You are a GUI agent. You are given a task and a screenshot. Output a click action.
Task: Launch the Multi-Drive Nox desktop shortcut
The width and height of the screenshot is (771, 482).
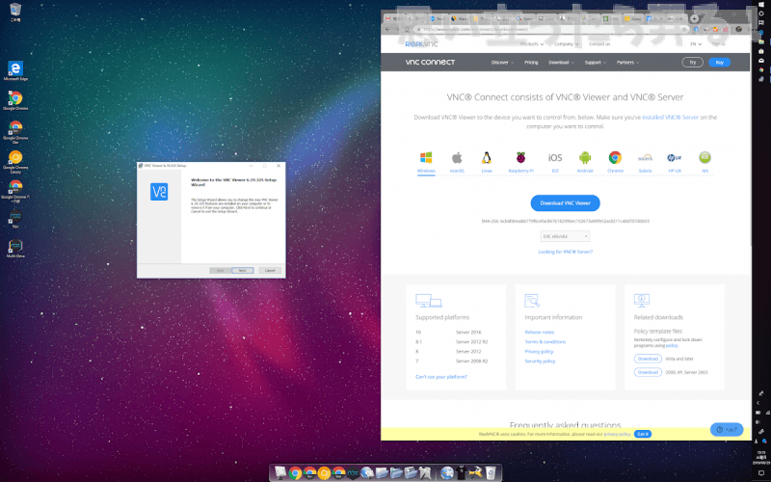[15, 248]
